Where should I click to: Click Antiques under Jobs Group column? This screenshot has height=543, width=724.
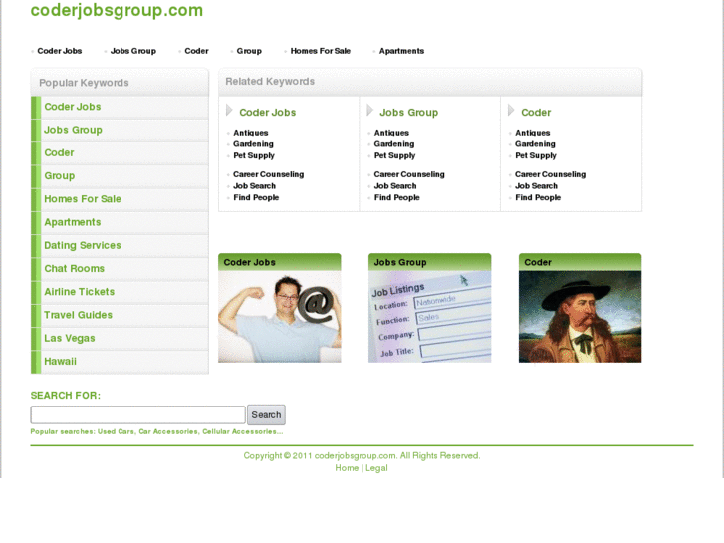coord(391,133)
